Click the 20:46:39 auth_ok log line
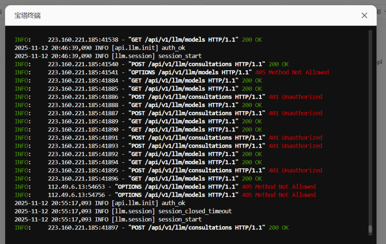The width and height of the screenshot is (386, 244). click(x=100, y=48)
